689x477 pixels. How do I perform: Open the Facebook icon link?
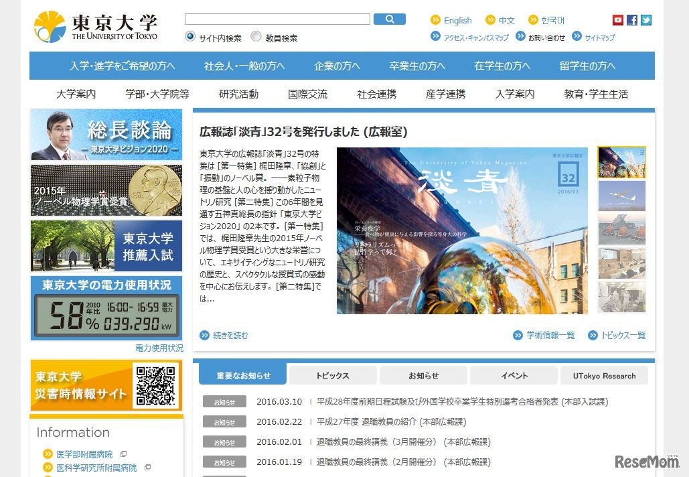(x=632, y=20)
